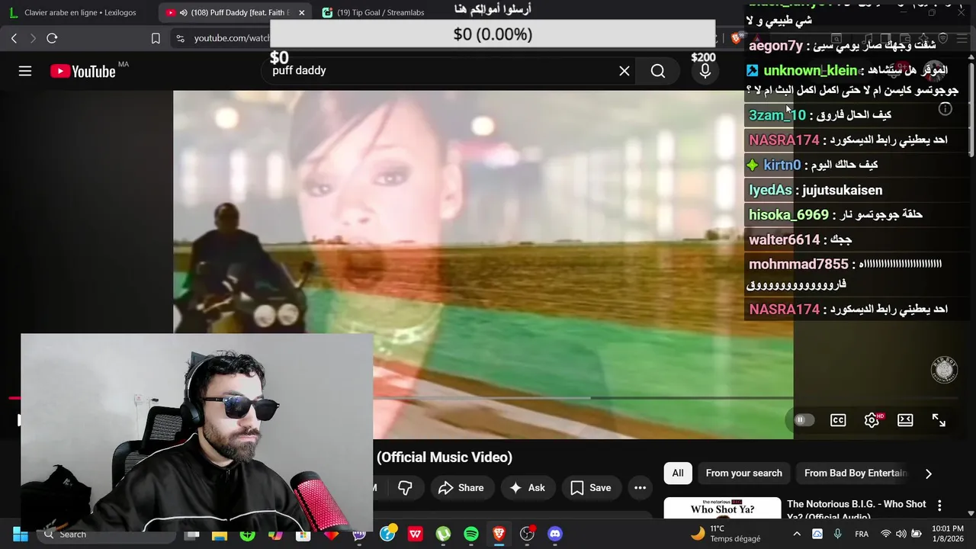Open the more actions three-dot menu
The width and height of the screenshot is (976, 549).
(x=640, y=488)
